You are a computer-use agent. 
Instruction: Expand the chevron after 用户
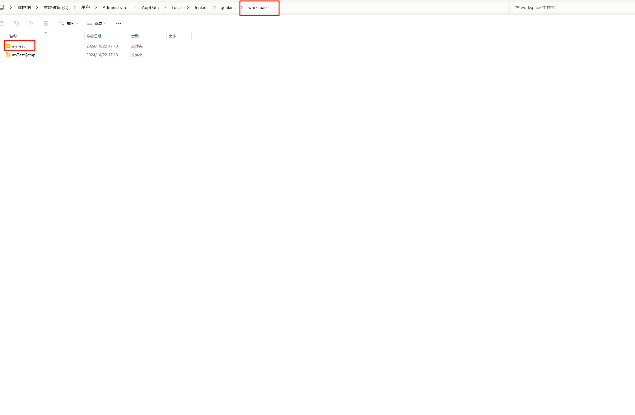coord(96,7)
